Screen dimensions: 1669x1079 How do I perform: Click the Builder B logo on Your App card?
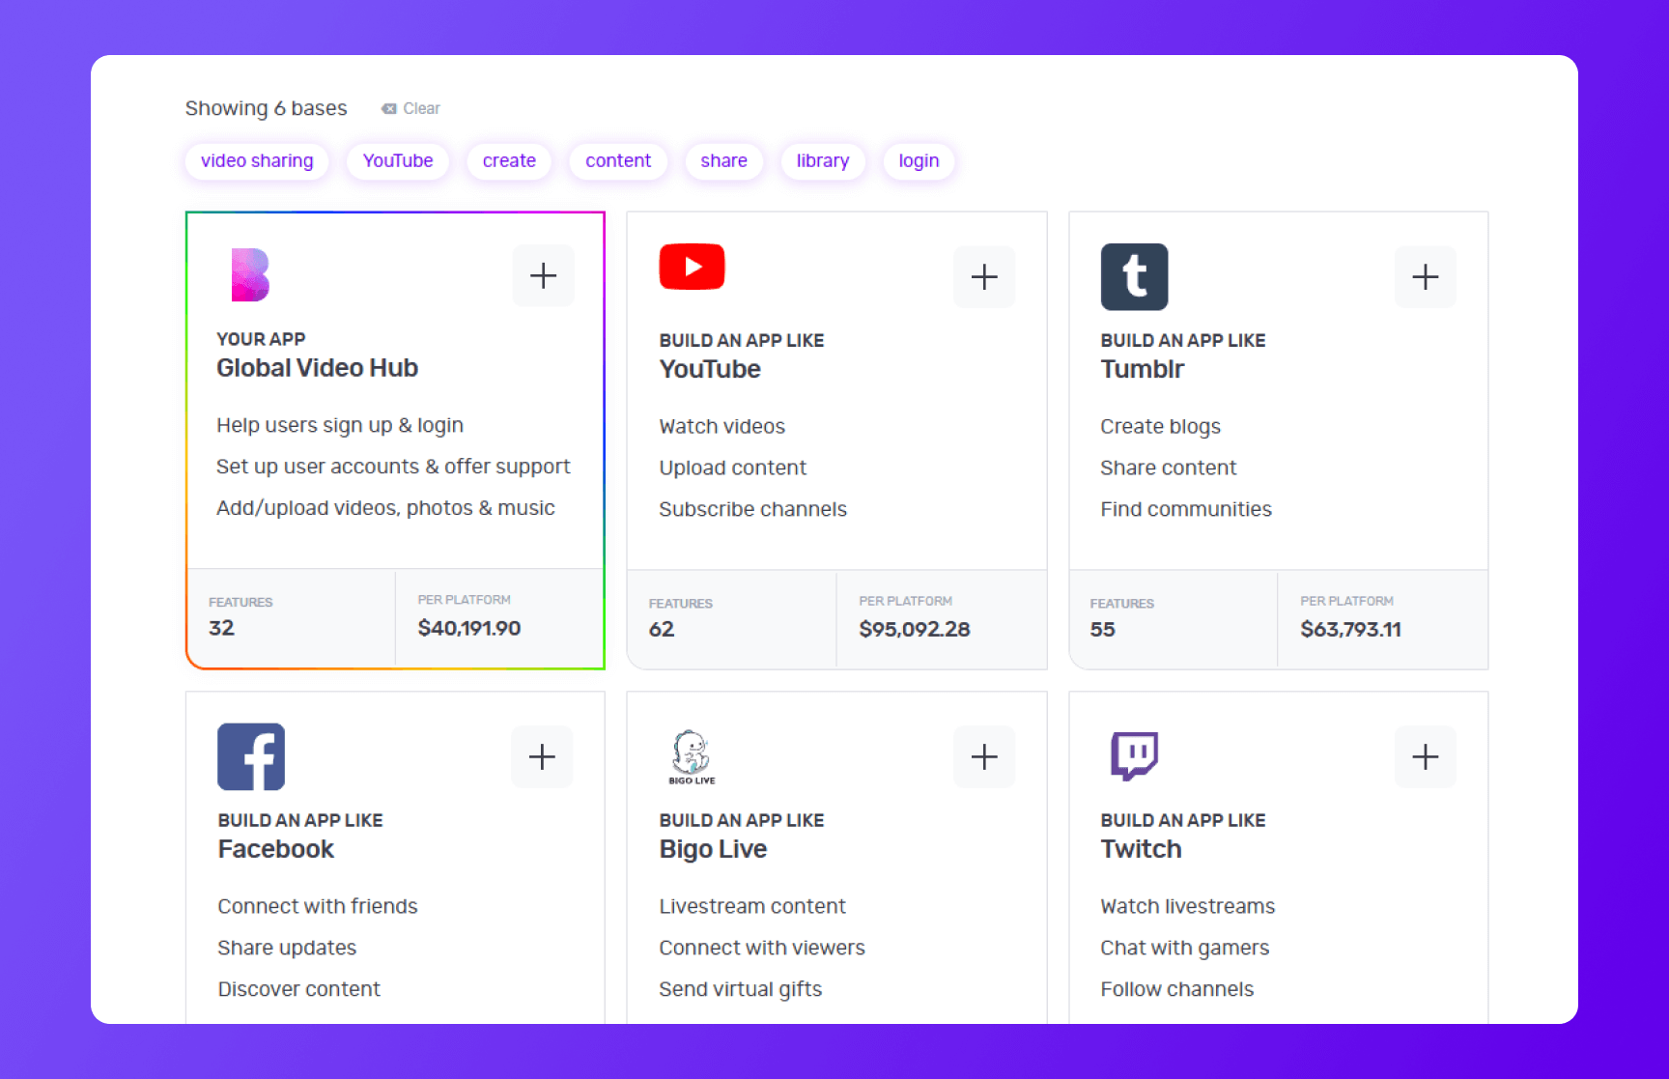point(250,275)
